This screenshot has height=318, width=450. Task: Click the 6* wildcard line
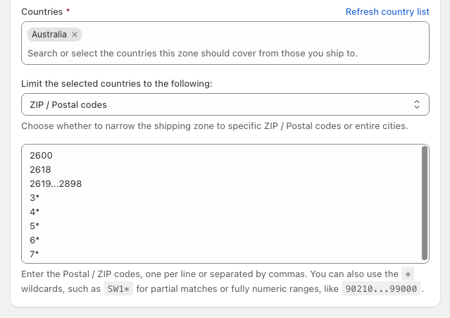tap(35, 240)
